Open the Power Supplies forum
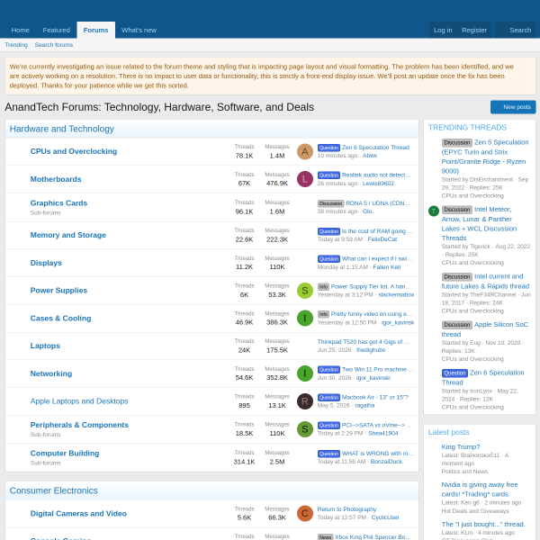Image resolution: width=540 pixels, height=540 pixels. click(58, 291)
